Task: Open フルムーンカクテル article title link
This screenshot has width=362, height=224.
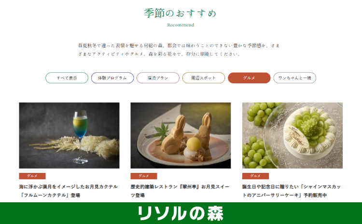Action: [69, 191]
